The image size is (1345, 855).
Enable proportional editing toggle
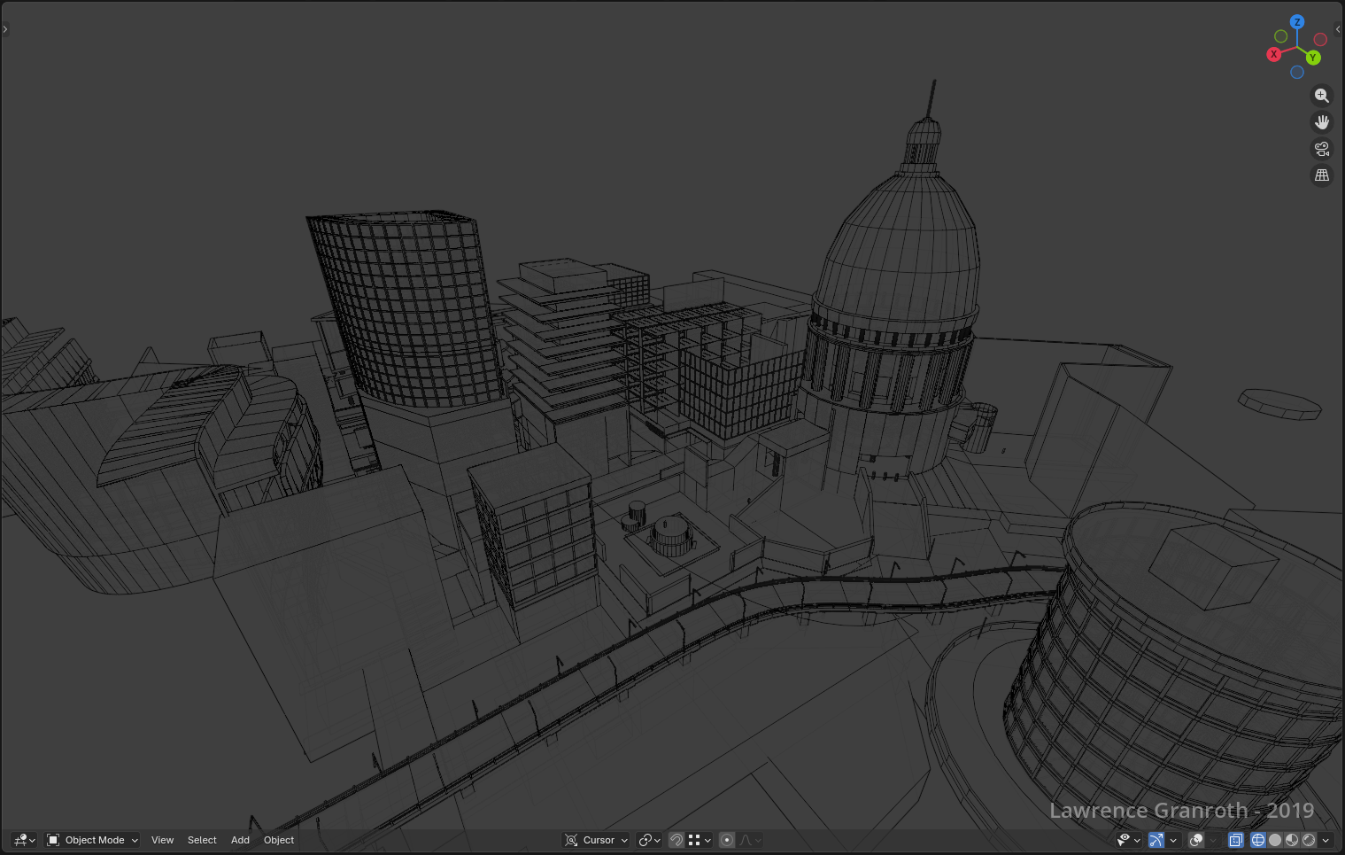(727, 840)
